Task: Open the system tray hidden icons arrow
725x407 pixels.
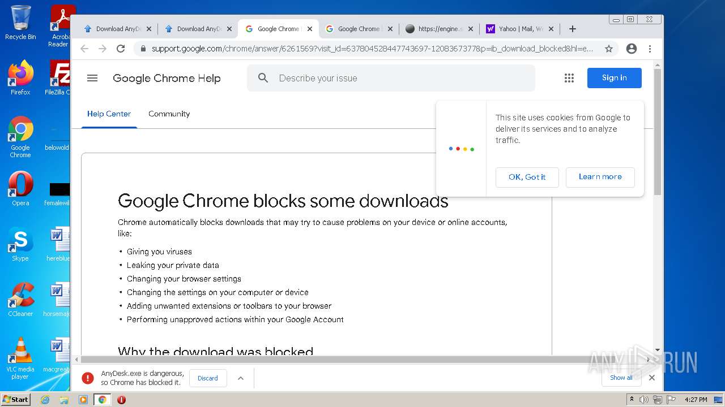Action: [x=632, y=400]
